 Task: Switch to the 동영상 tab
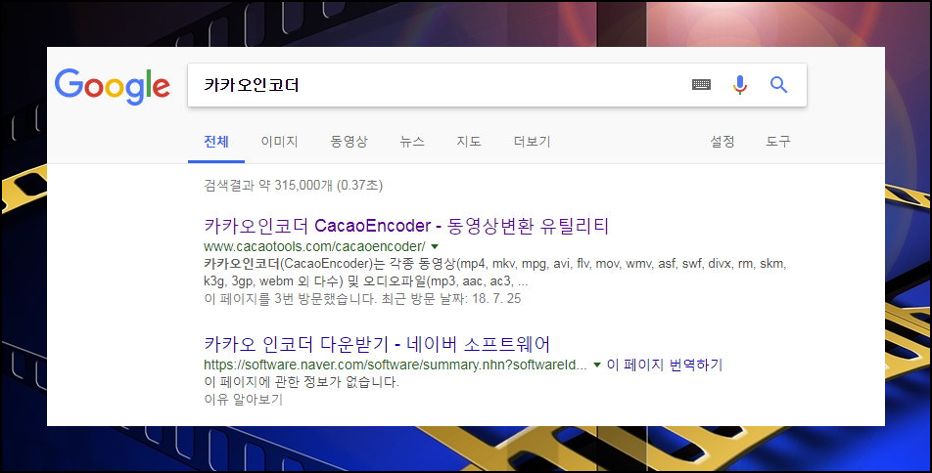pyautogui.click(x=349, y=142)
